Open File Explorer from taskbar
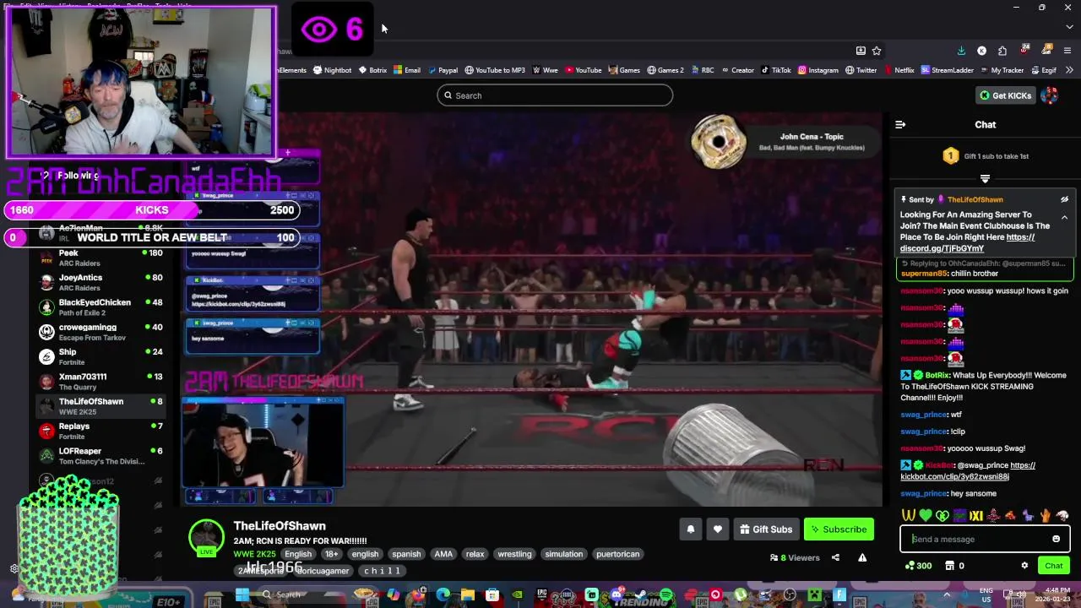This screenshot has height=608, width=1081. (467, 594)
